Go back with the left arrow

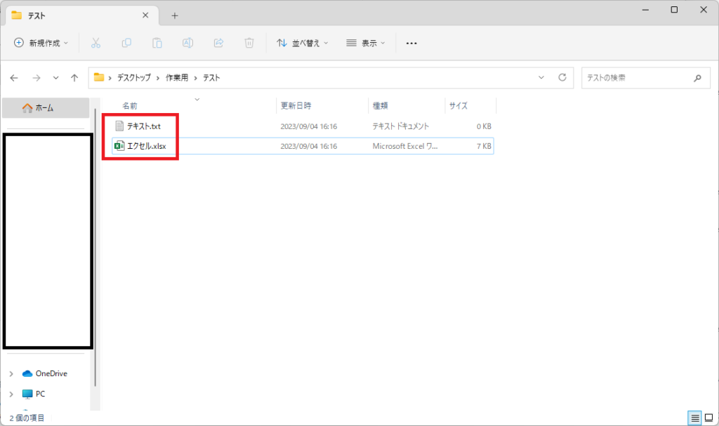point(14,78)
